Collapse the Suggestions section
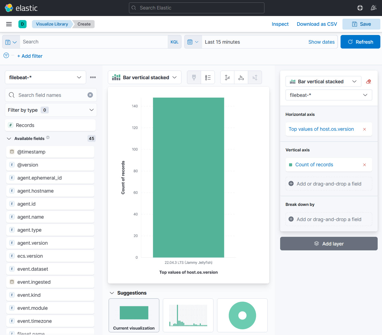Screen dimensions: 382x335 [x=112, y=293]
